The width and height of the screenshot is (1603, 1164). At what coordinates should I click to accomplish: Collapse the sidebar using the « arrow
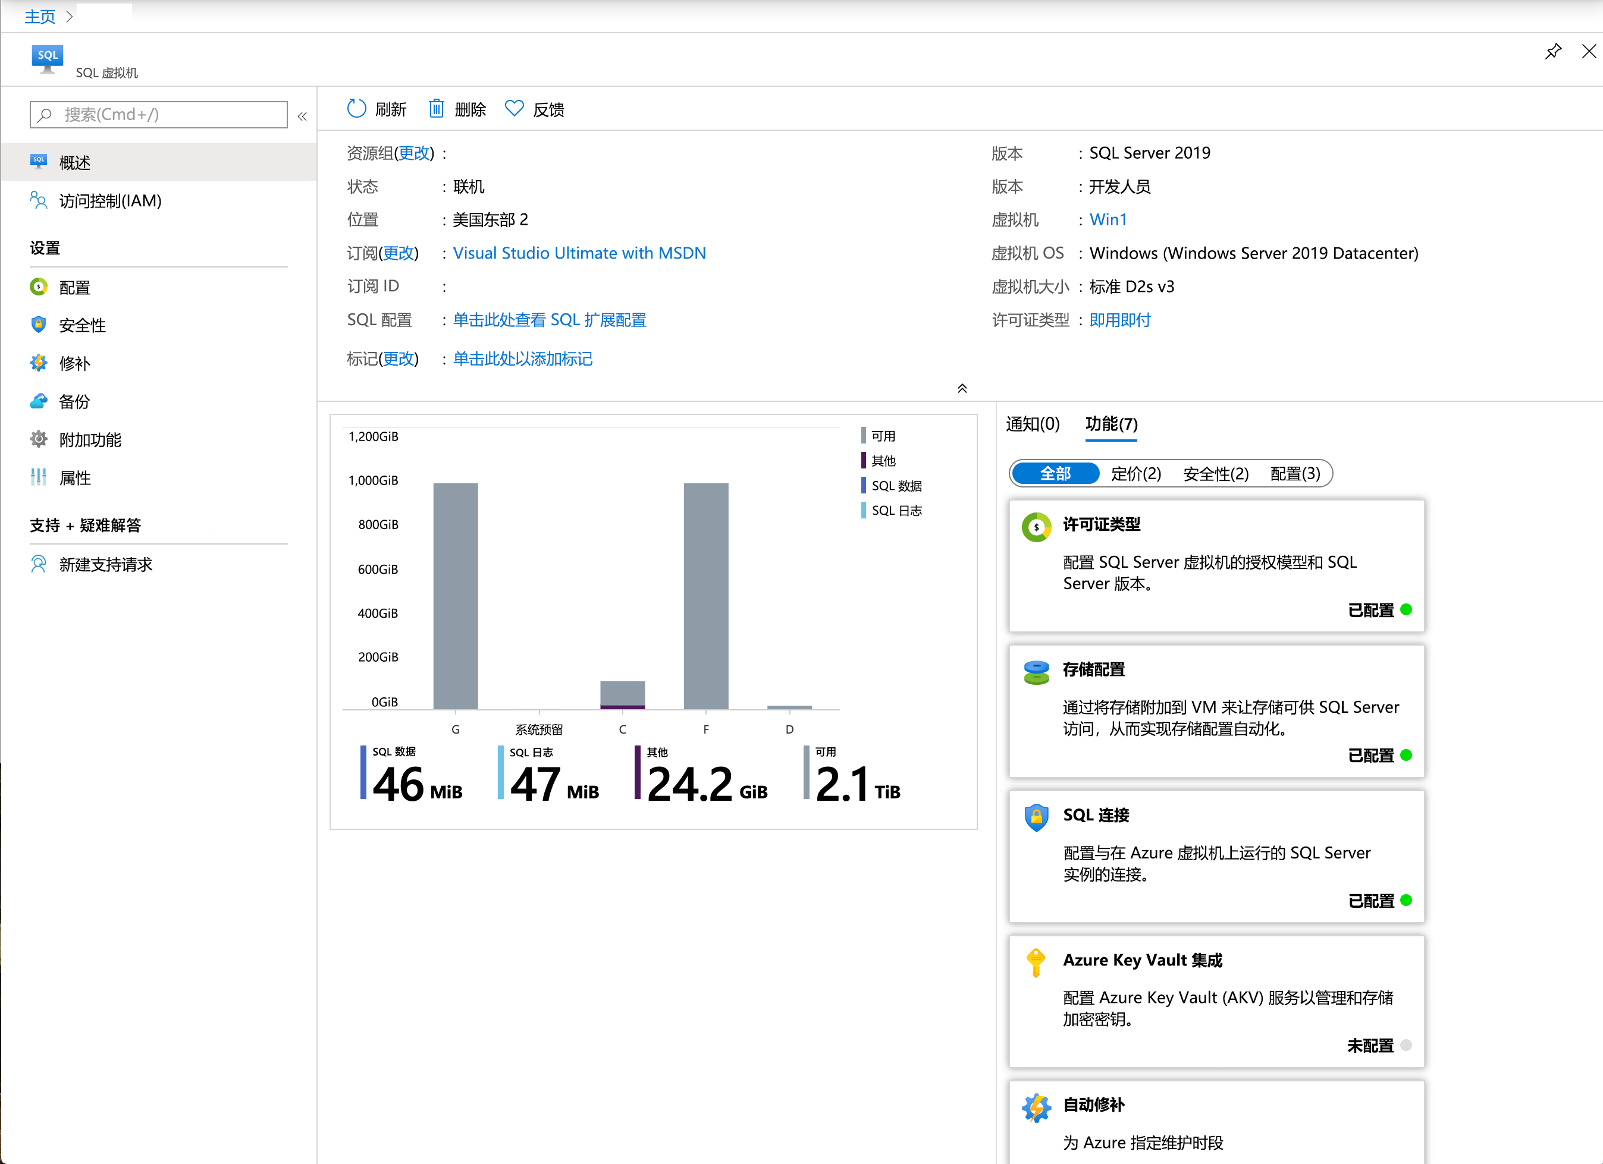click(303, 116)
